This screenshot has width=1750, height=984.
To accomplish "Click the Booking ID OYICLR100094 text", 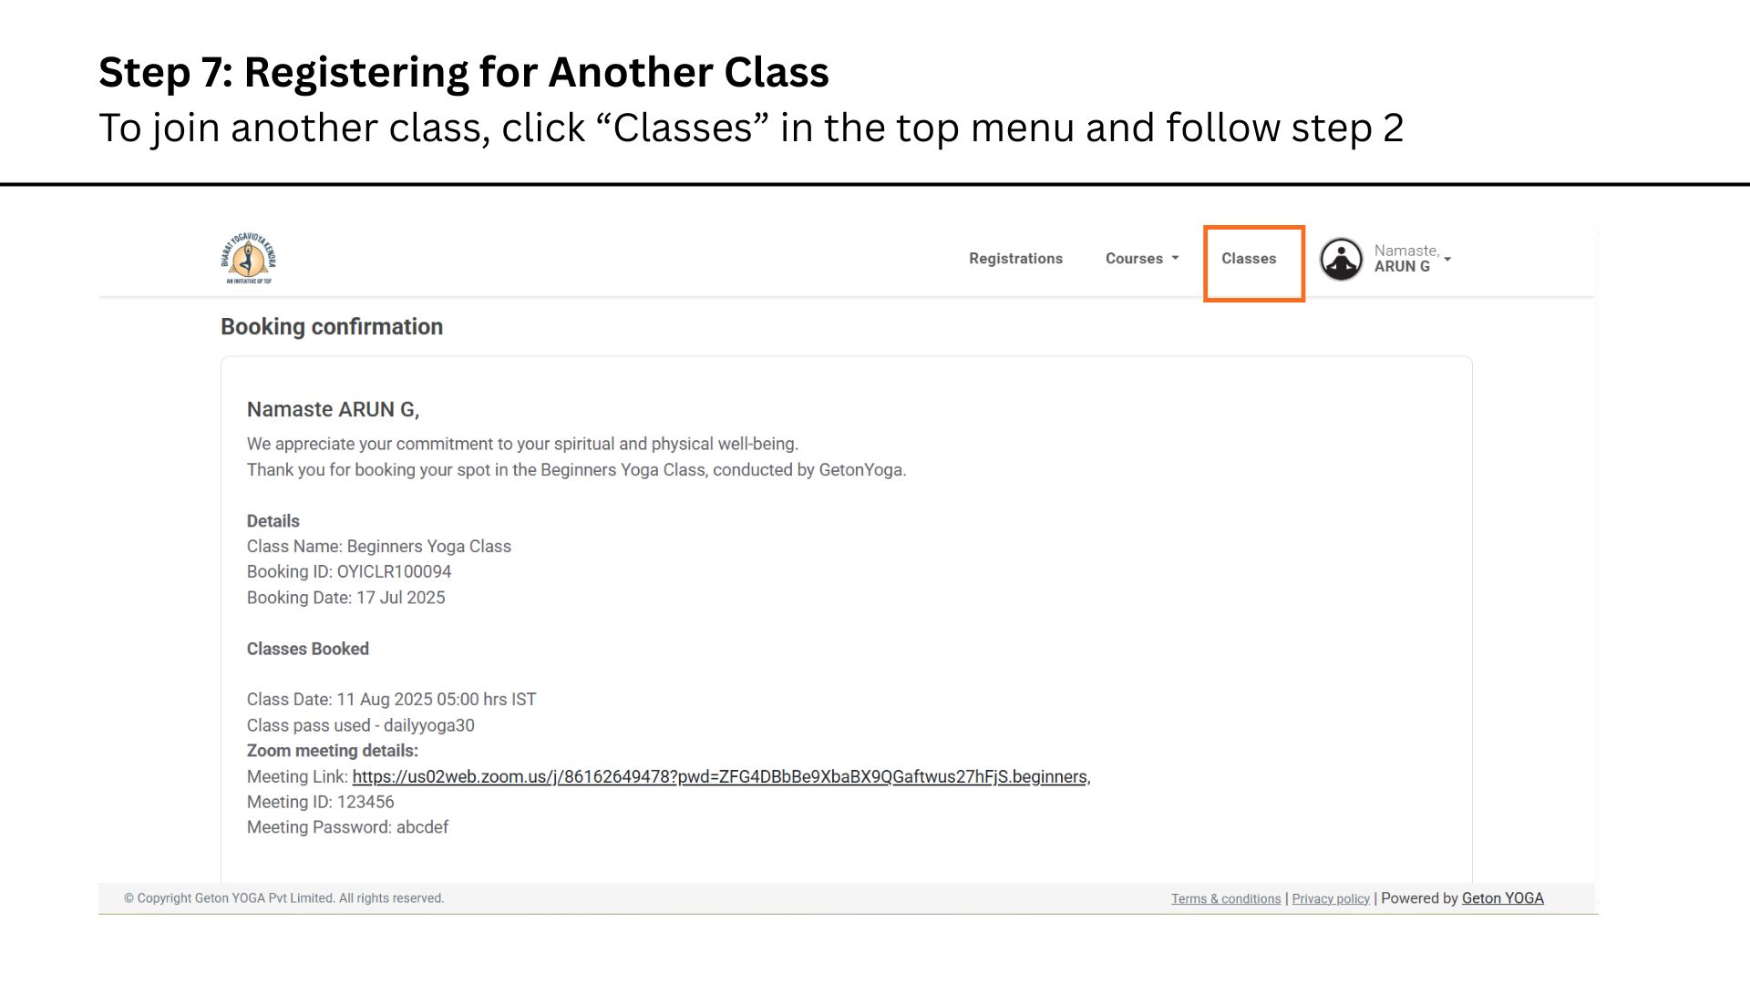I will [x=349, y=572].
